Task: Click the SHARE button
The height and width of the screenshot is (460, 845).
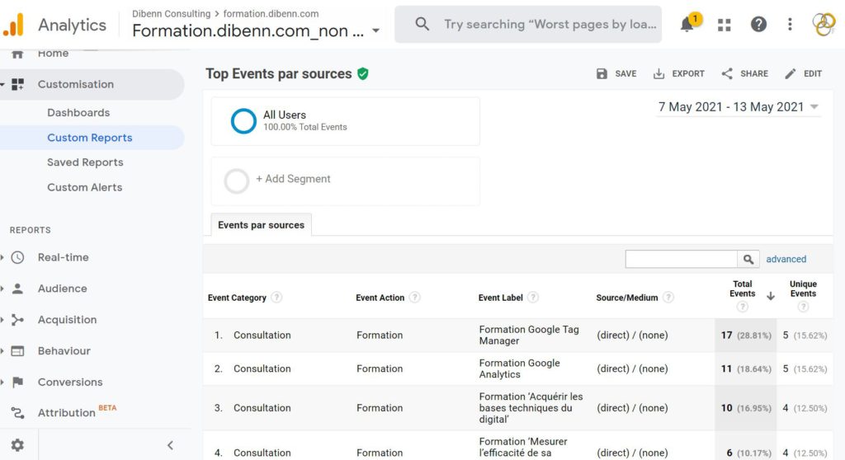Action: click(x=745, y=74)
